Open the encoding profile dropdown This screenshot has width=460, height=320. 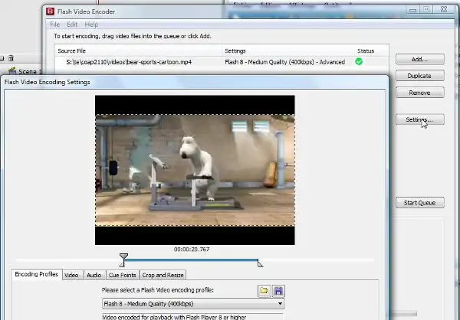pyautogui.click(x=280, y=304)
